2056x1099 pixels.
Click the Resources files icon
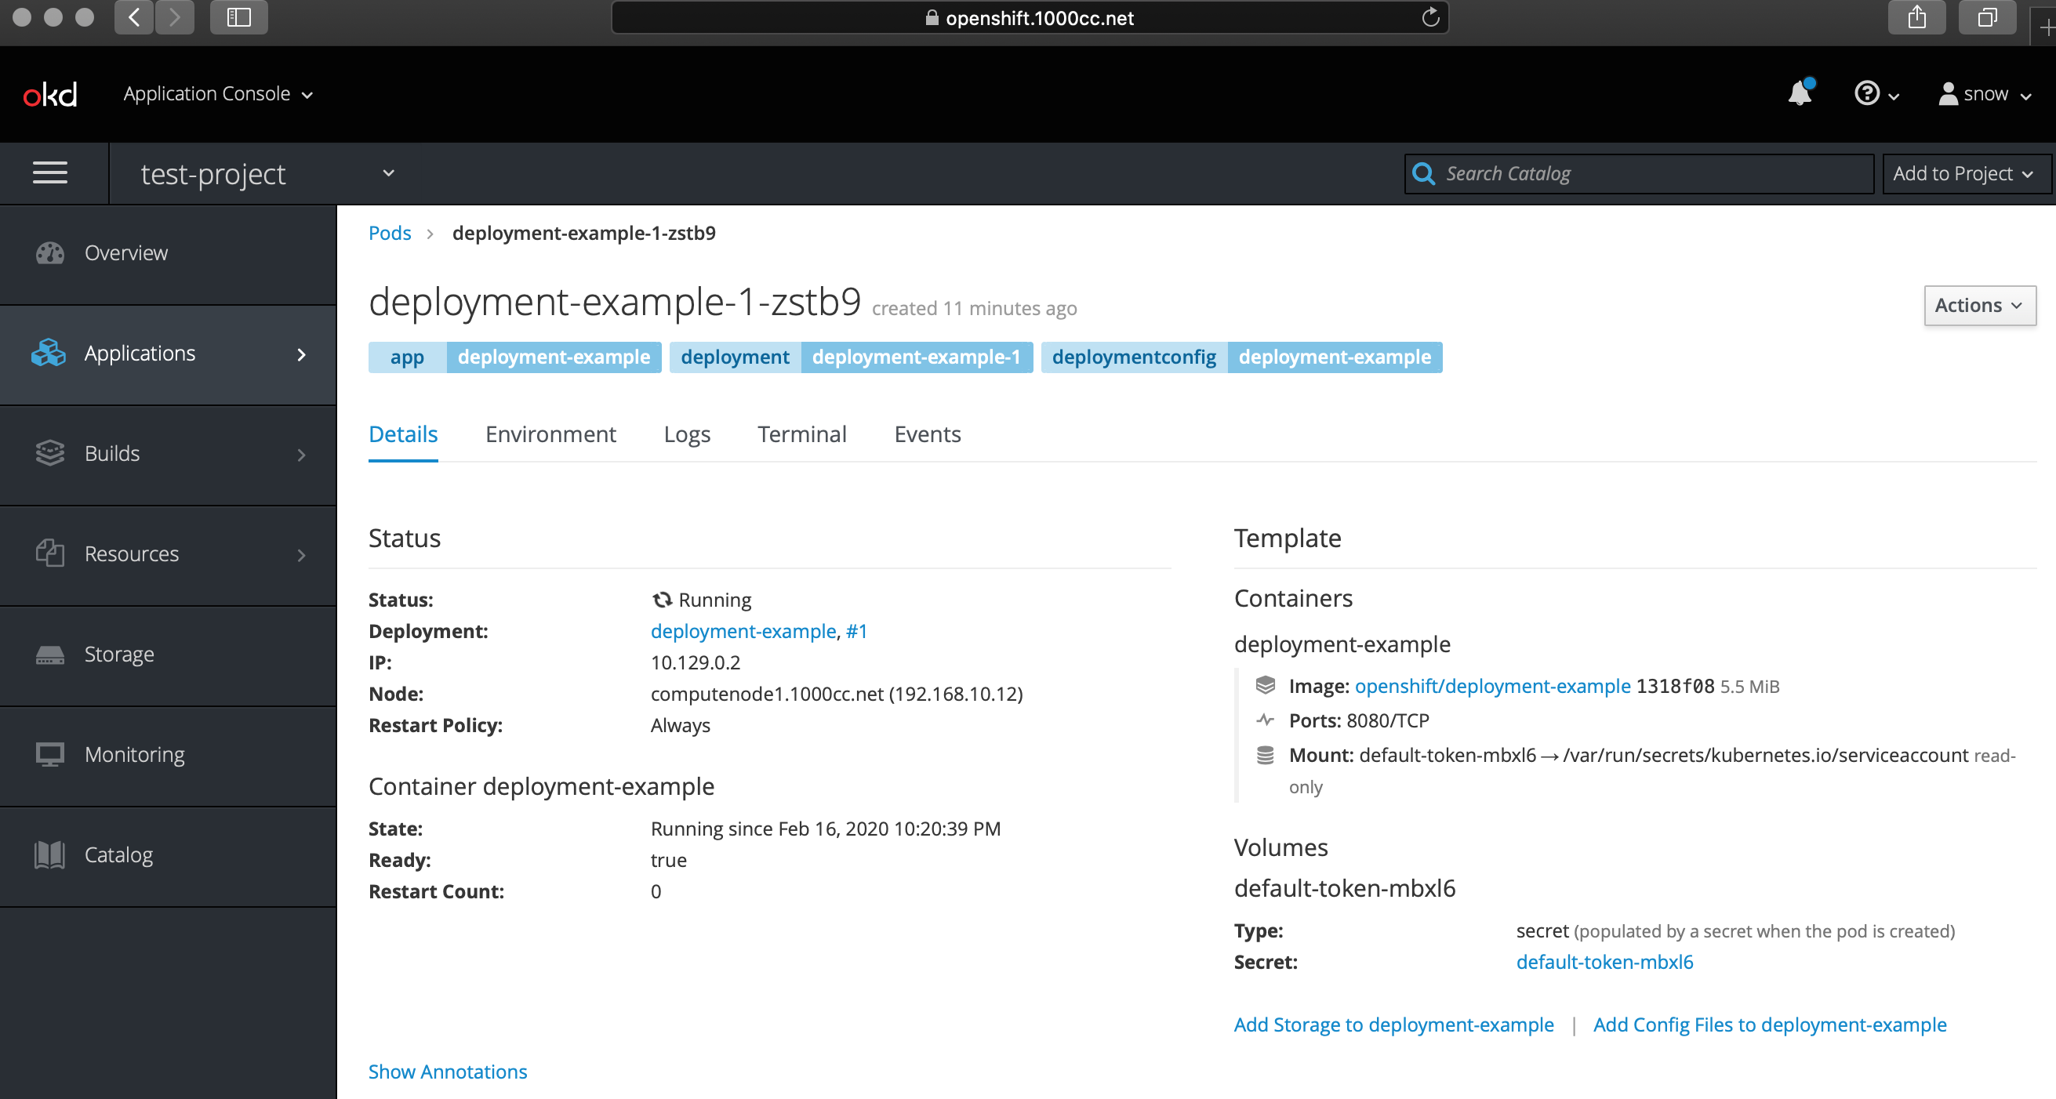tap(49, 553)
